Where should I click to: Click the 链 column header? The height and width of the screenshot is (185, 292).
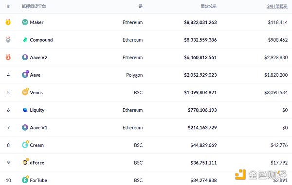(141, 6)
